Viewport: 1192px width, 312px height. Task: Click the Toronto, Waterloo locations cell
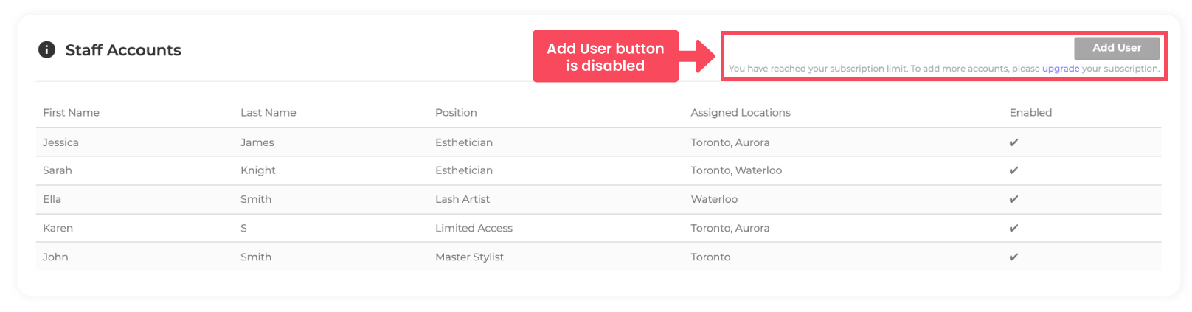(736, 170)
